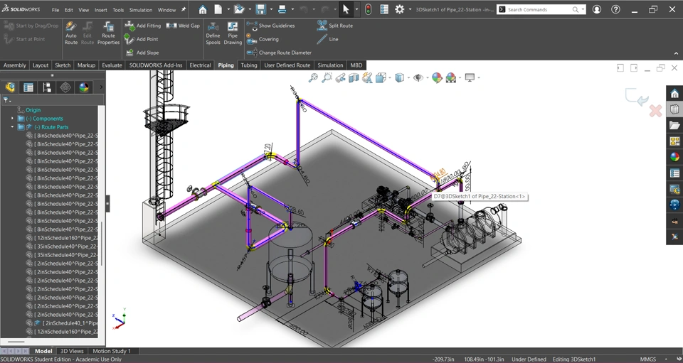Open the ConfigurationManager panel tab
This screenshot has width=683, height=363.
[x=47, y=87]
